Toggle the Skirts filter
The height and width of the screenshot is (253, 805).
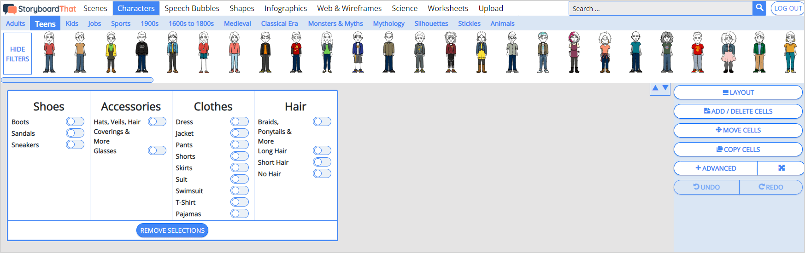240,167
